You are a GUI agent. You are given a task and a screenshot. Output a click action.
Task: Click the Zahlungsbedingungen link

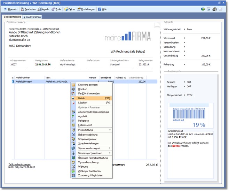[x=19, y=165]
